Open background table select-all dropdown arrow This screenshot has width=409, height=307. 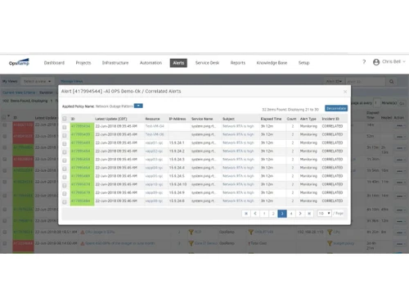8,116
